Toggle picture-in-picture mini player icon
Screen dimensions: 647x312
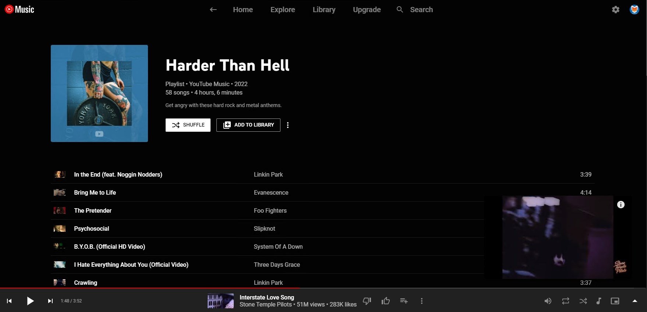[615, 301]
